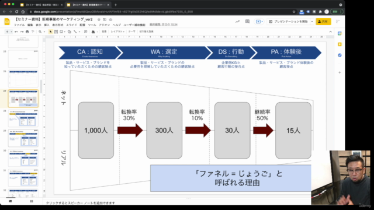The width and height of the screenshot is (374, 210).
Task: Get add-ons plus icon in side panel
Action: [340, 72]
